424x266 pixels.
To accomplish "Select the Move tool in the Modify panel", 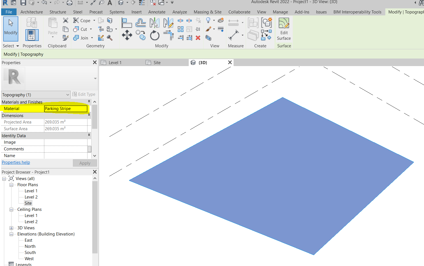I will click(127, 35).
